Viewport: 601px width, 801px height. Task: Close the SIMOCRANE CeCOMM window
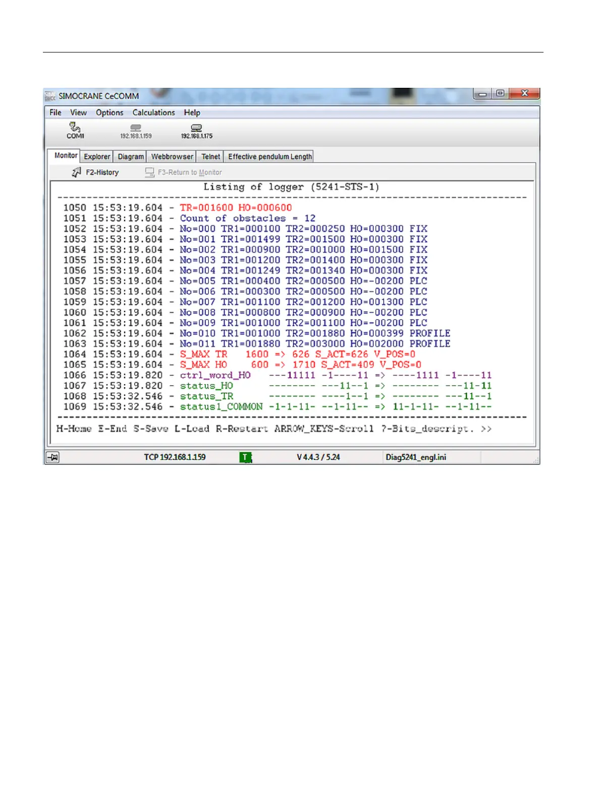(x=524, y=94)
